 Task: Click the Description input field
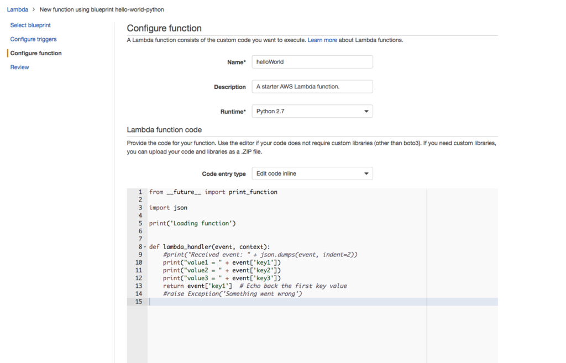312,87
